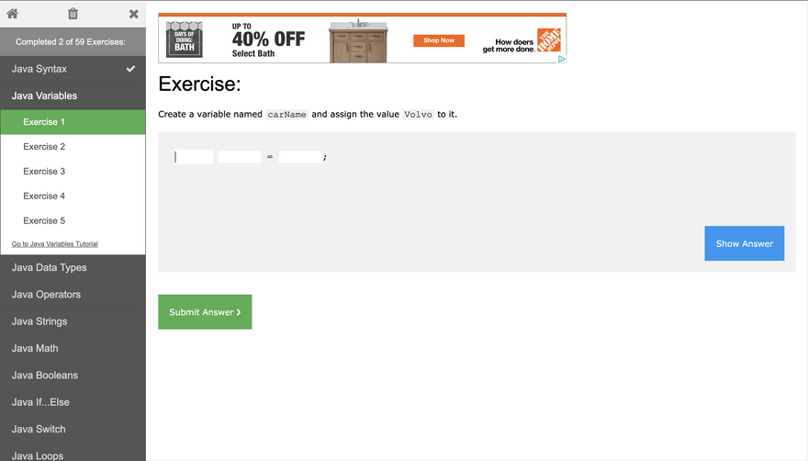
Task: Click the Java Syntax completed checkmark
Action: 131,69
